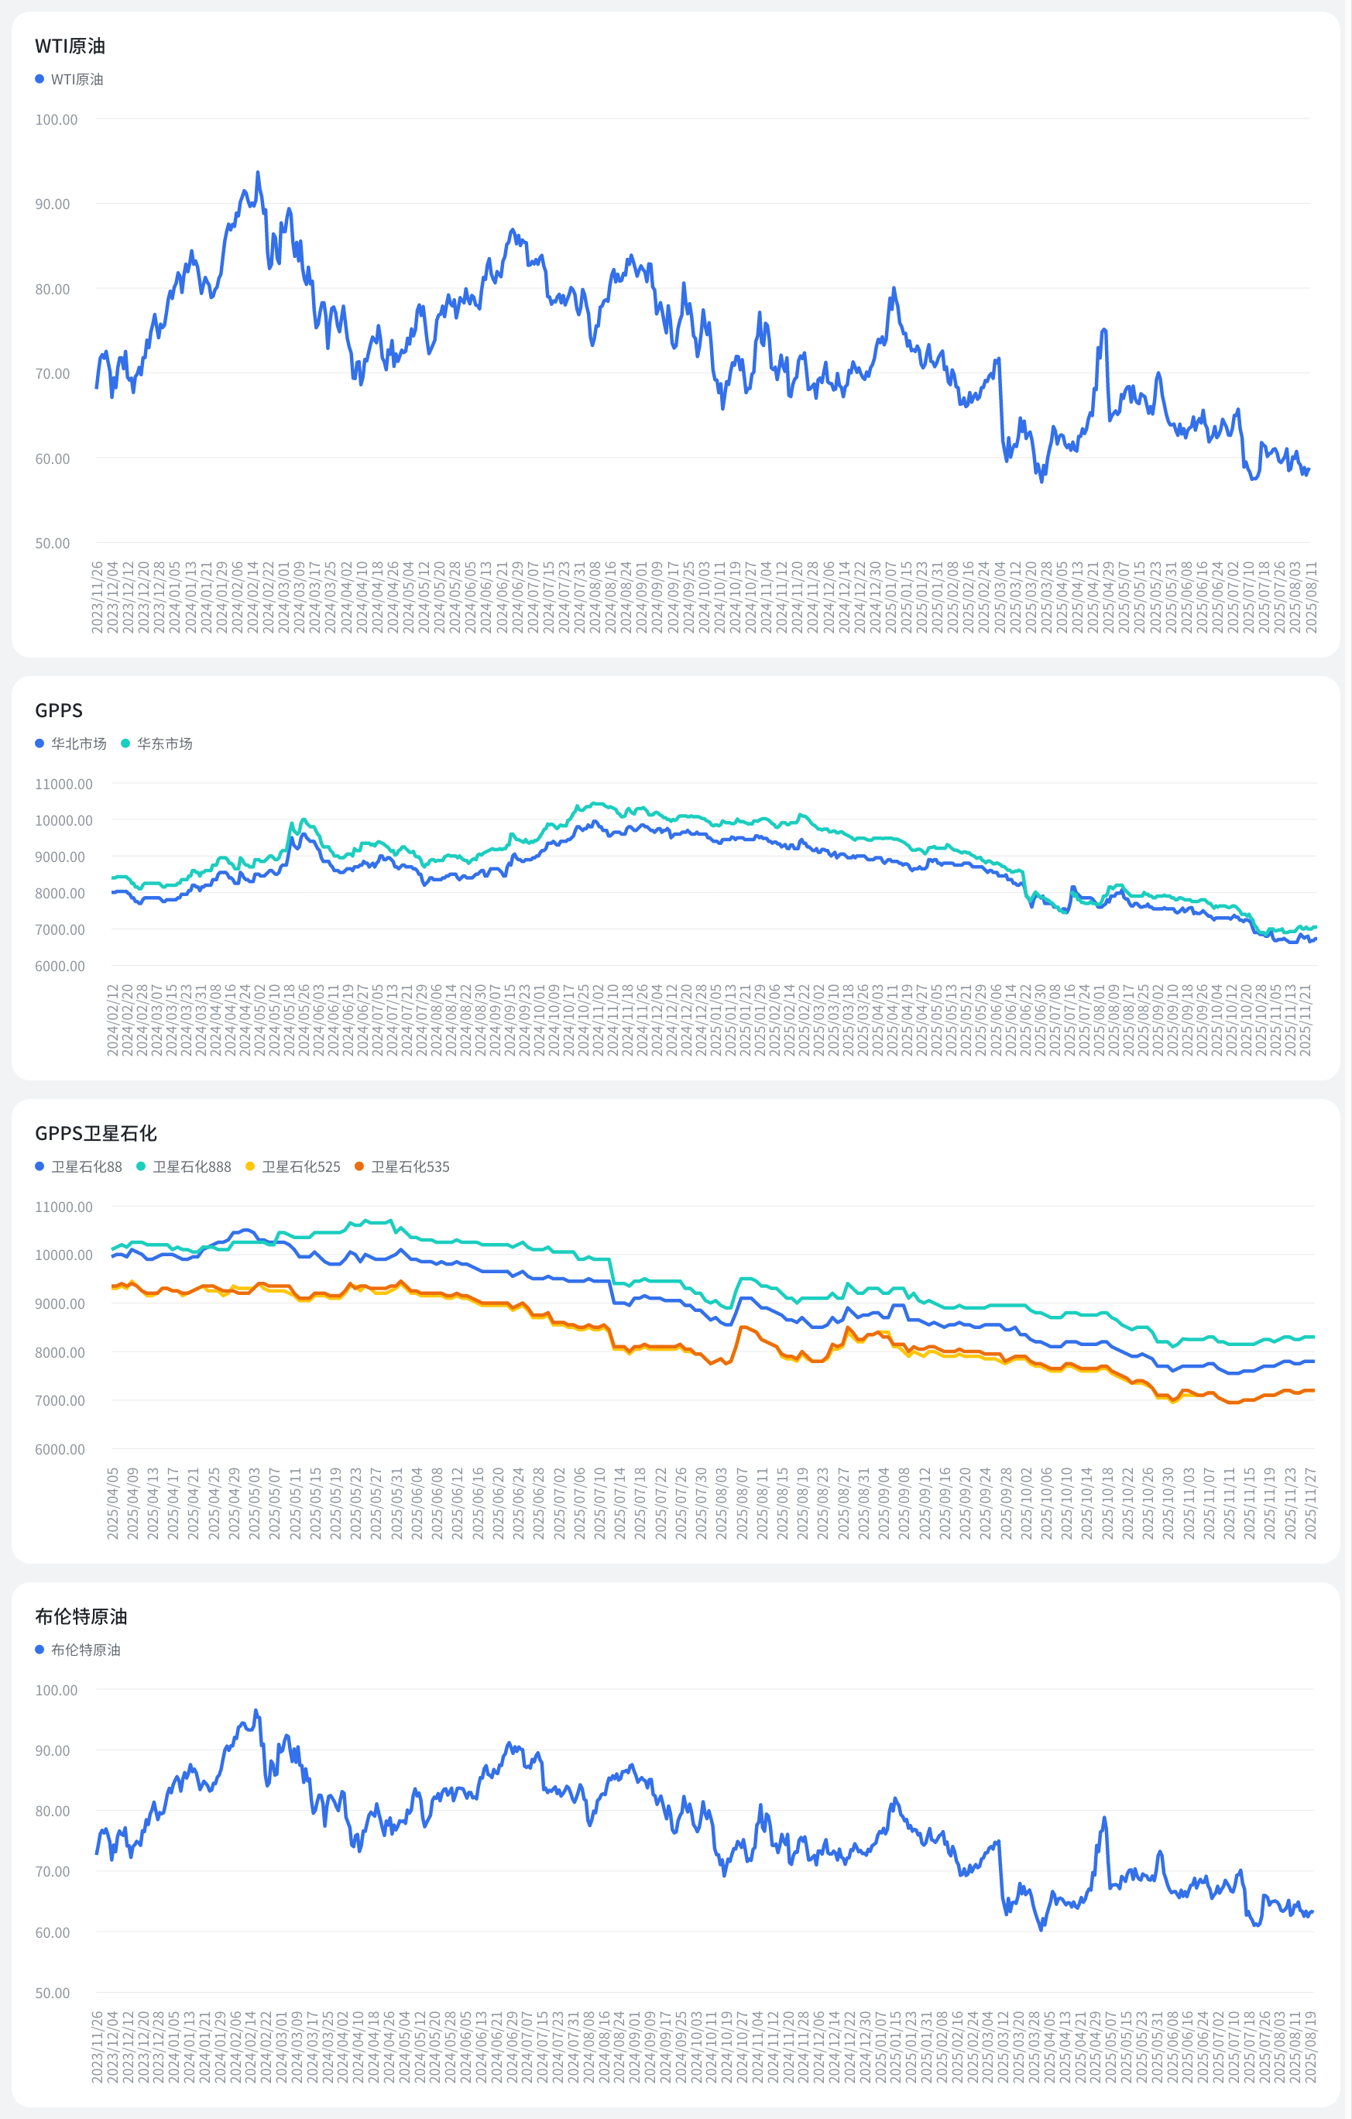The height and width of the screenshot is (2119, 1352).
Task: Click the 卫星石化535 legend label
Action: click(x=410, y=1167)
